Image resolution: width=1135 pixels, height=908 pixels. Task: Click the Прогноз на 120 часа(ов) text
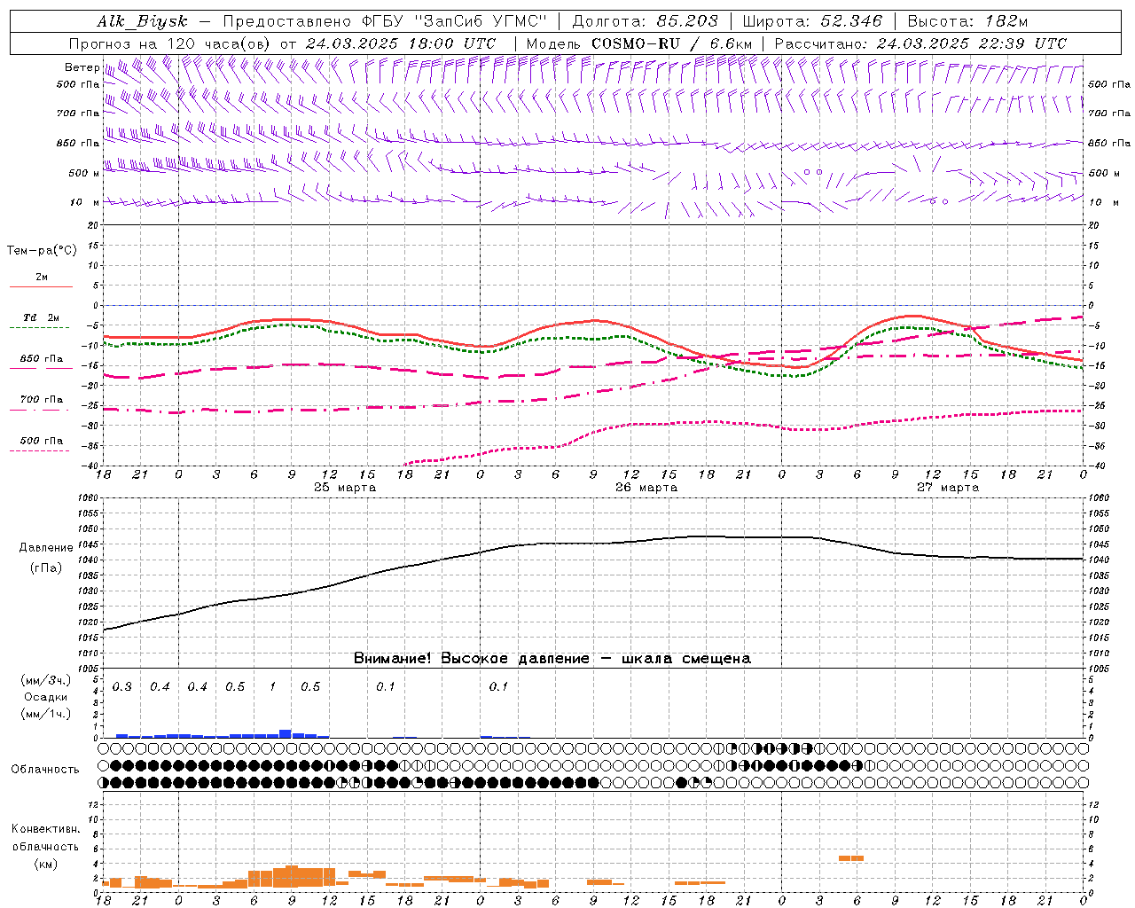pyautogui.click(x=171, y=43)
